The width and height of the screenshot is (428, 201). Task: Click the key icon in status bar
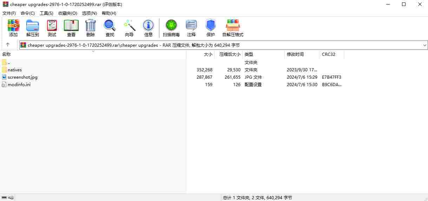(x=11, y=197)
